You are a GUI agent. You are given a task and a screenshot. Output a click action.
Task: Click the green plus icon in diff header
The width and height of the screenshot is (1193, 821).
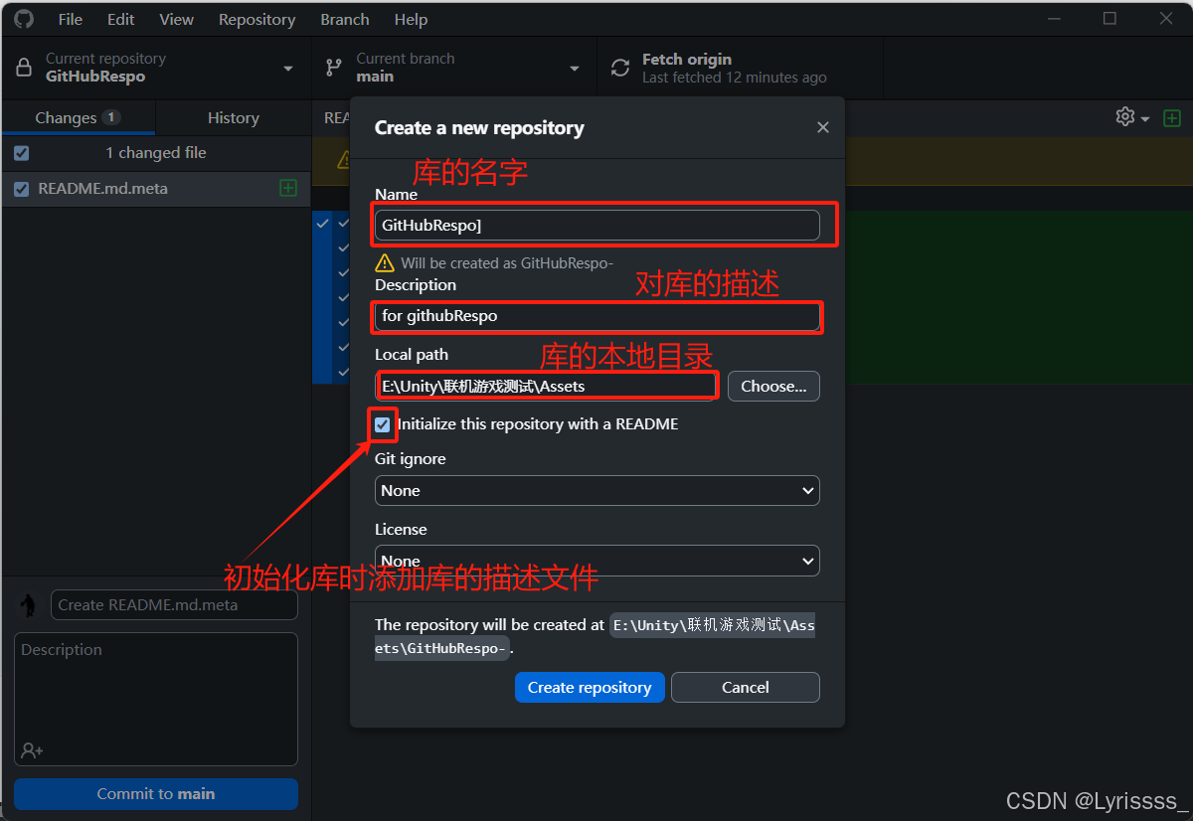[x=1172, y=117]
